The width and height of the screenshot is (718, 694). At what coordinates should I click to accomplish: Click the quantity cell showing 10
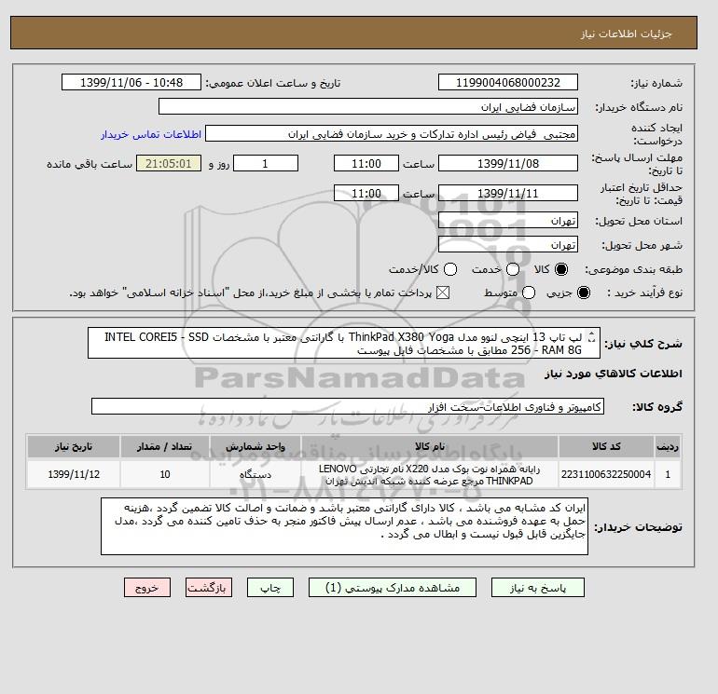point(165,474)
